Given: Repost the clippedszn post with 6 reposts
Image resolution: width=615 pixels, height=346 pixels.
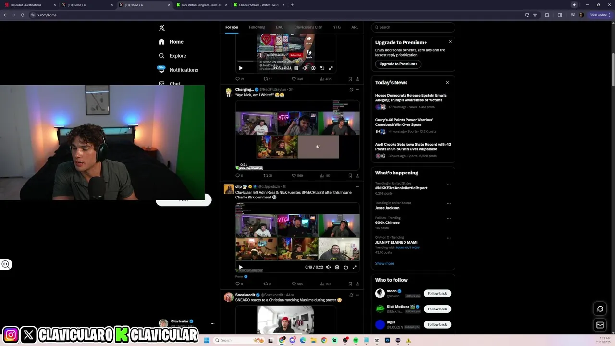Looking at the screenshot, I should (267, 284).
